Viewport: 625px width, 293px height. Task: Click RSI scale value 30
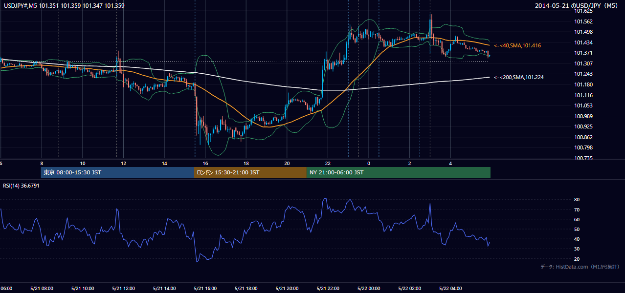tap(577, 249)
